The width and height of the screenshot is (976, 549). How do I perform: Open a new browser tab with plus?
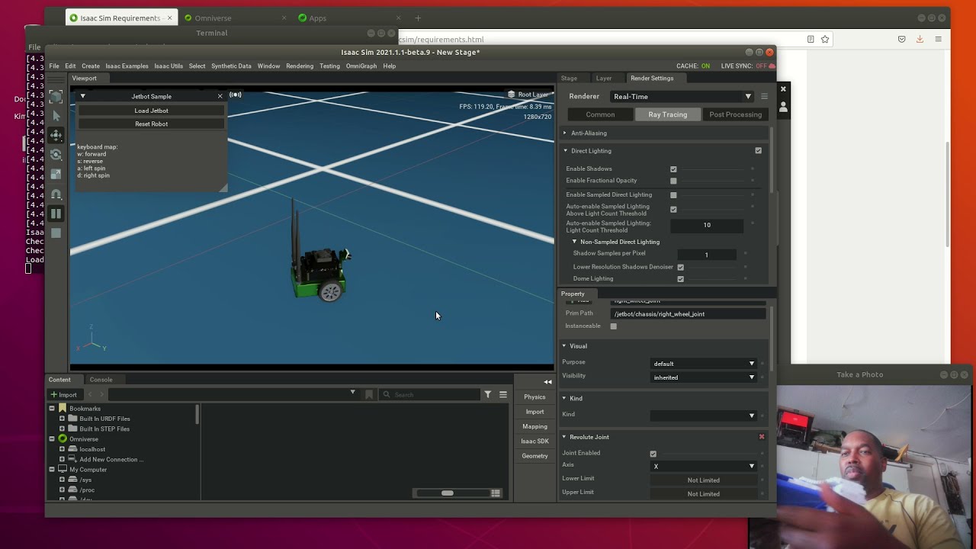click(x=418, y=18)
